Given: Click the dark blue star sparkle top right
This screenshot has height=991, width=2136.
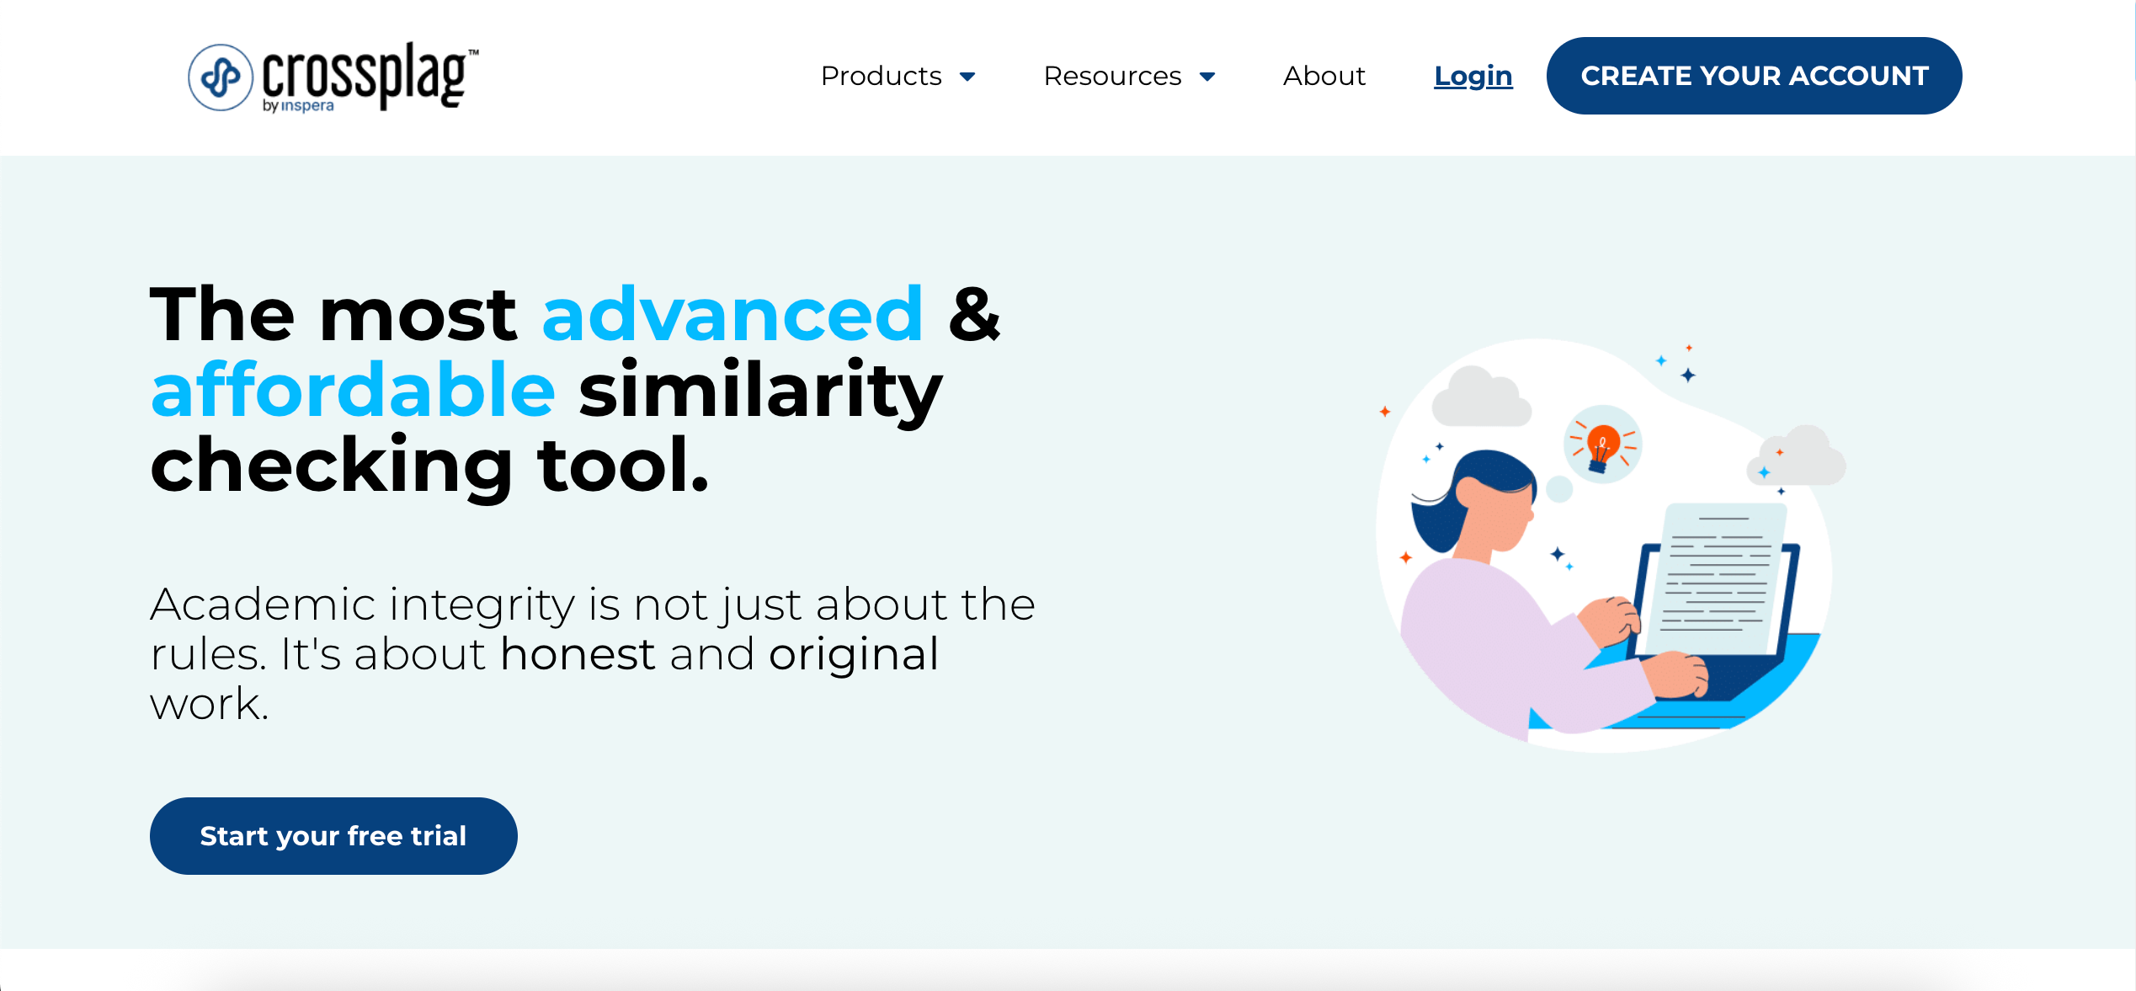Looking at the screenshot, I should (1687, 375).
